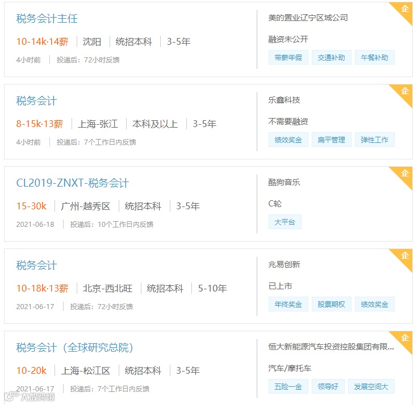Click the enterprise badge icon on 兆易创新 card
The width and height of the screenshot is (414, 405).
pos(405,256)
